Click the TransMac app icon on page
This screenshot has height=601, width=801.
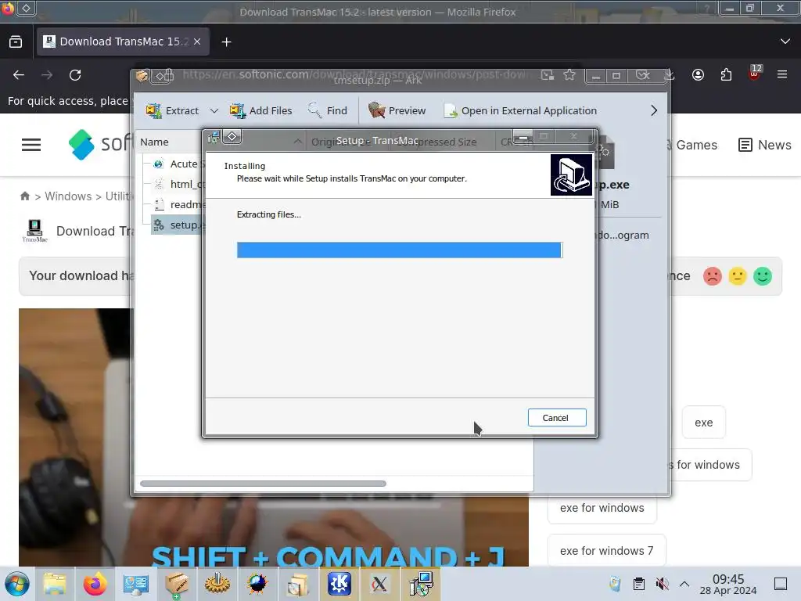34,231
